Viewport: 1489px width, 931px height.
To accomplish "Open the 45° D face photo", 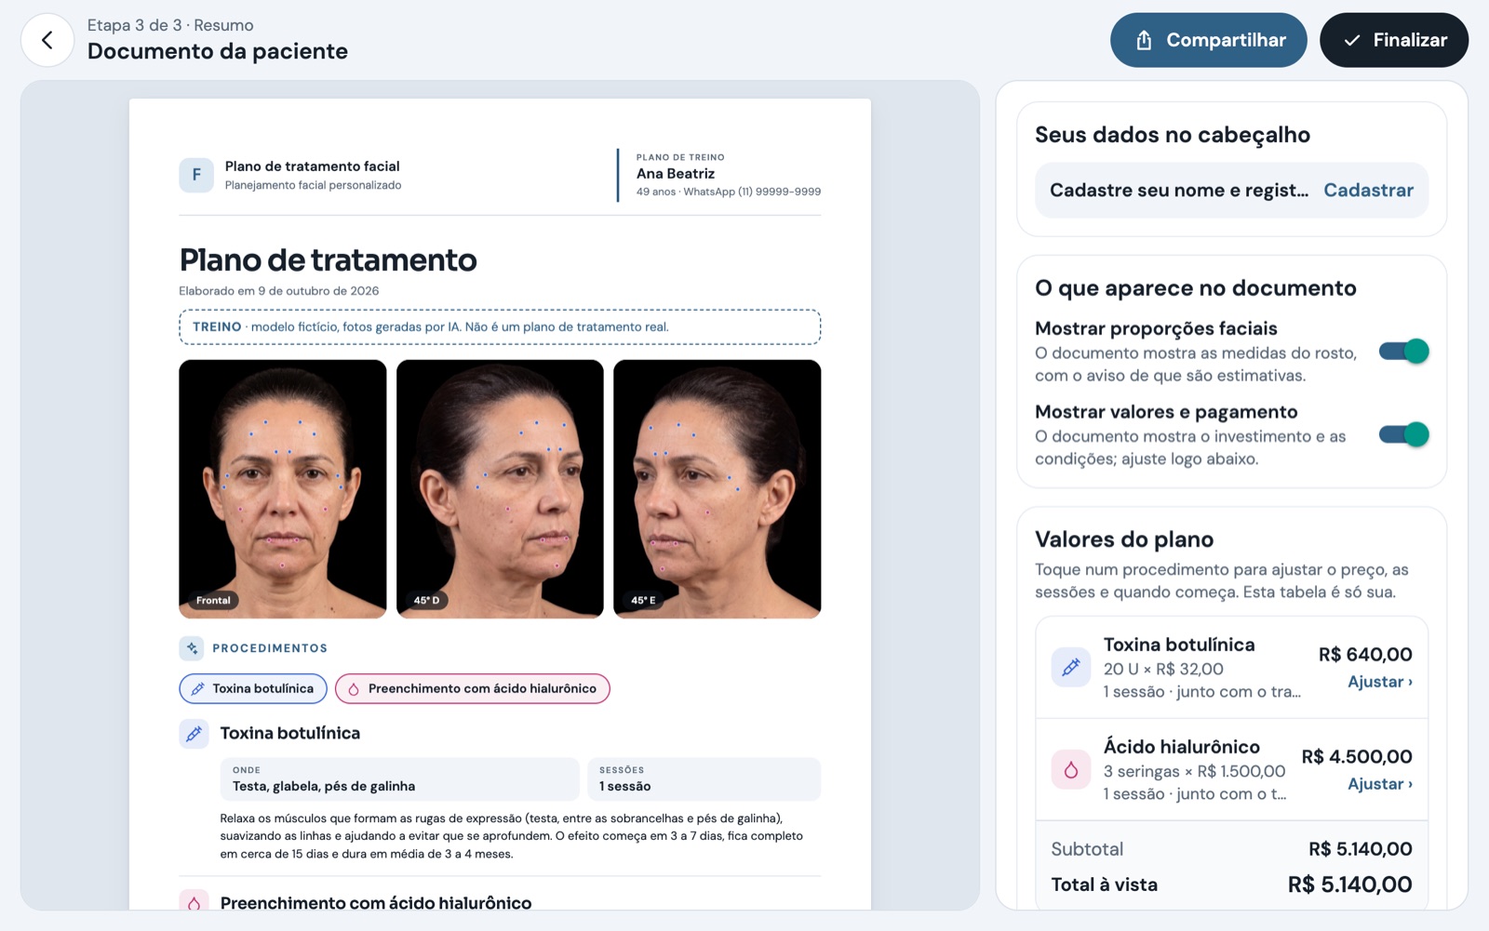I will click(500, 489).
